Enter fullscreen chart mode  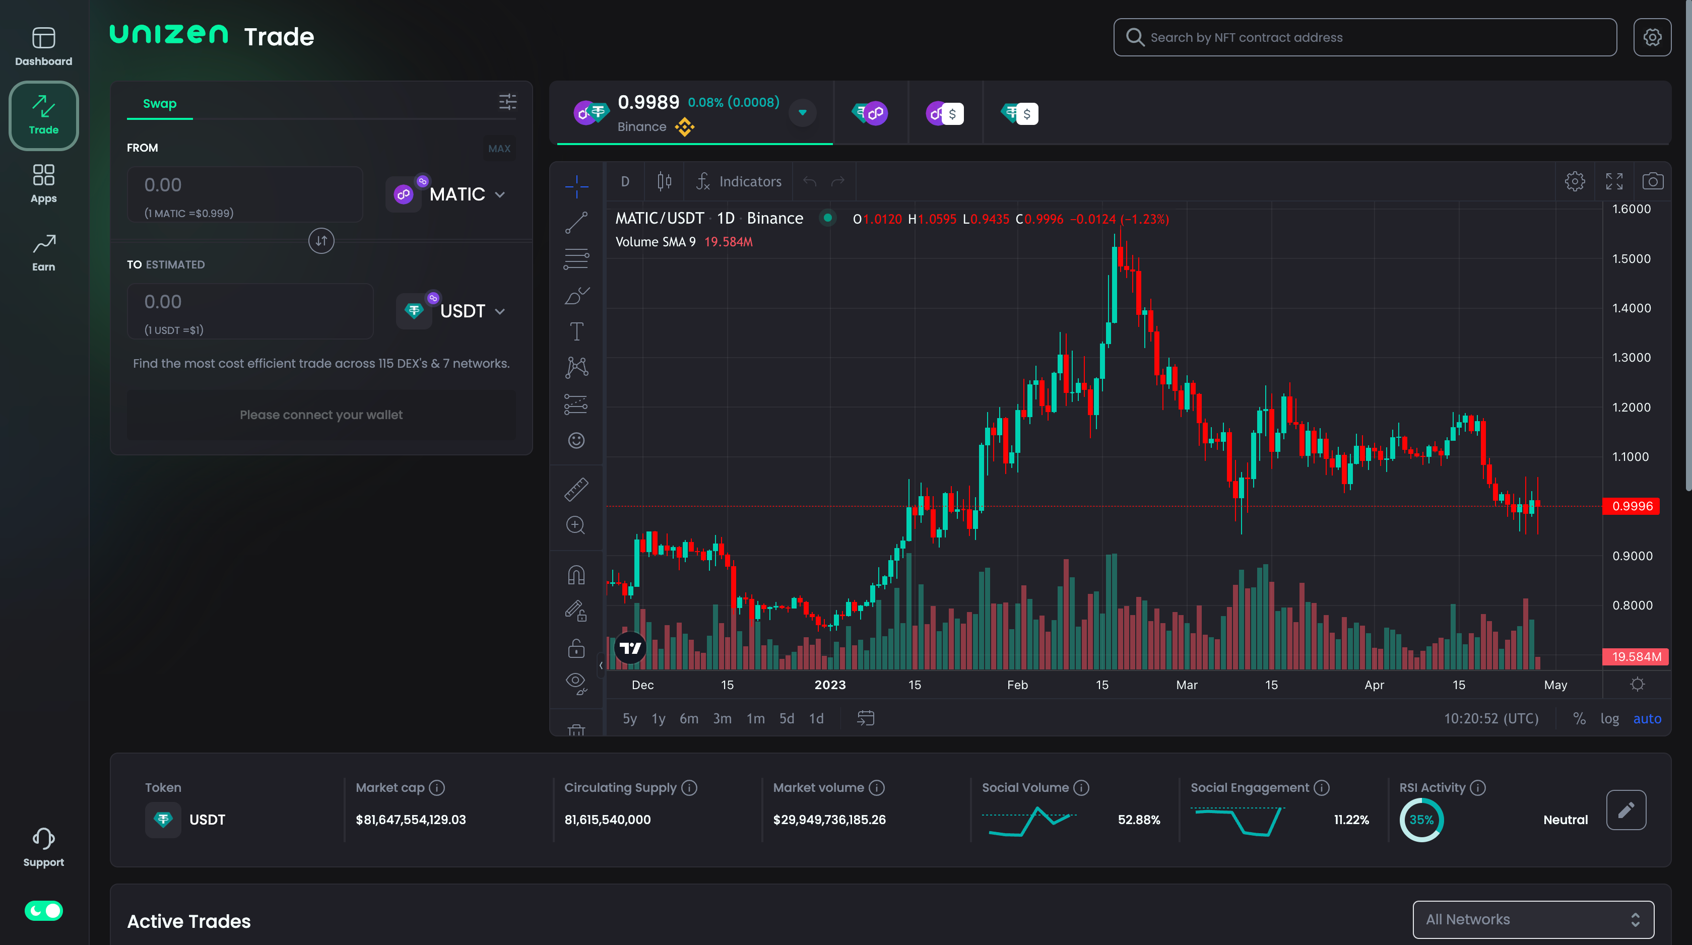point(1614,181)
